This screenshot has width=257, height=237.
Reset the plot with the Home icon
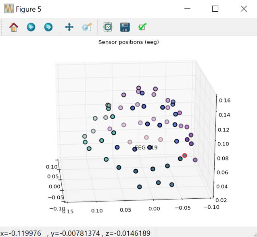(x=13, y=27)
